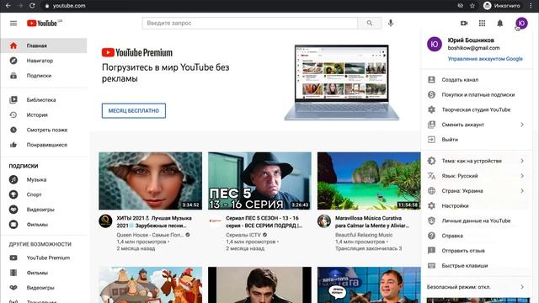Open Сериалы ICTV channel link

243,235
